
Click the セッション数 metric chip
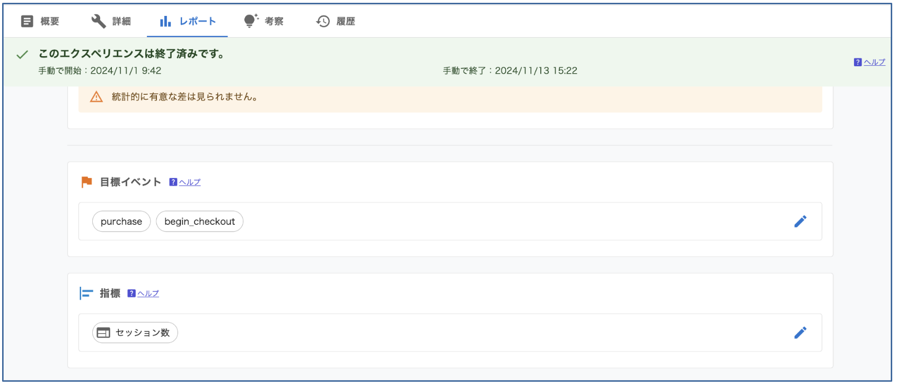[x=135, y=333]
